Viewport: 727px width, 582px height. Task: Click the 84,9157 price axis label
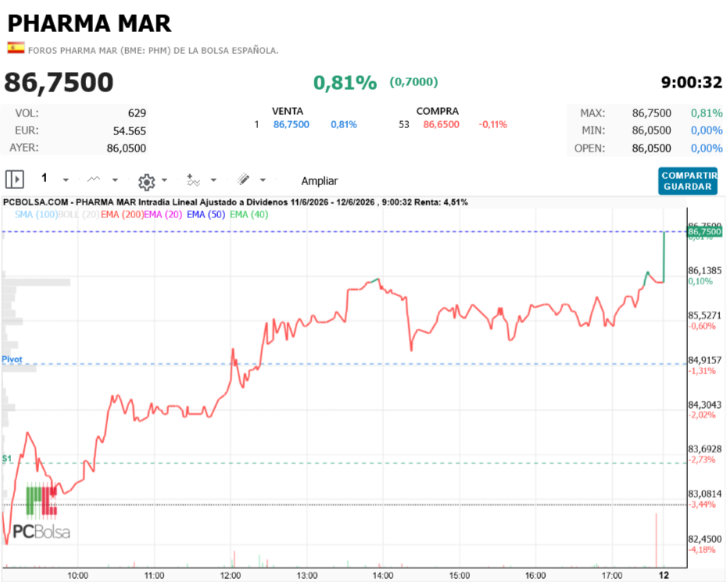click(x=705, y=360)
